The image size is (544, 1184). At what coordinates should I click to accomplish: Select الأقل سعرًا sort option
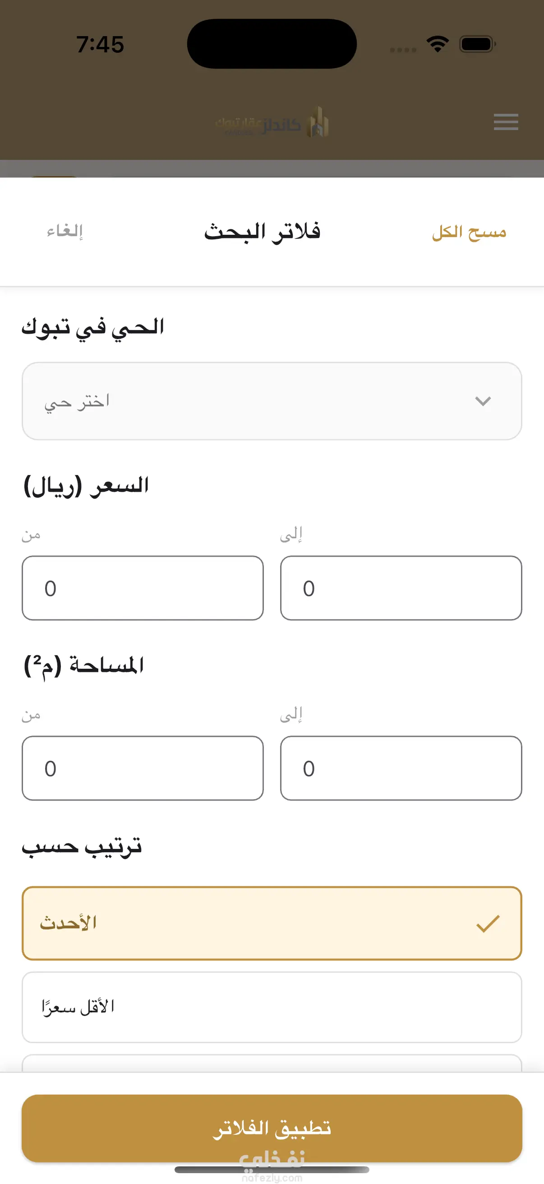(272, 1007)
